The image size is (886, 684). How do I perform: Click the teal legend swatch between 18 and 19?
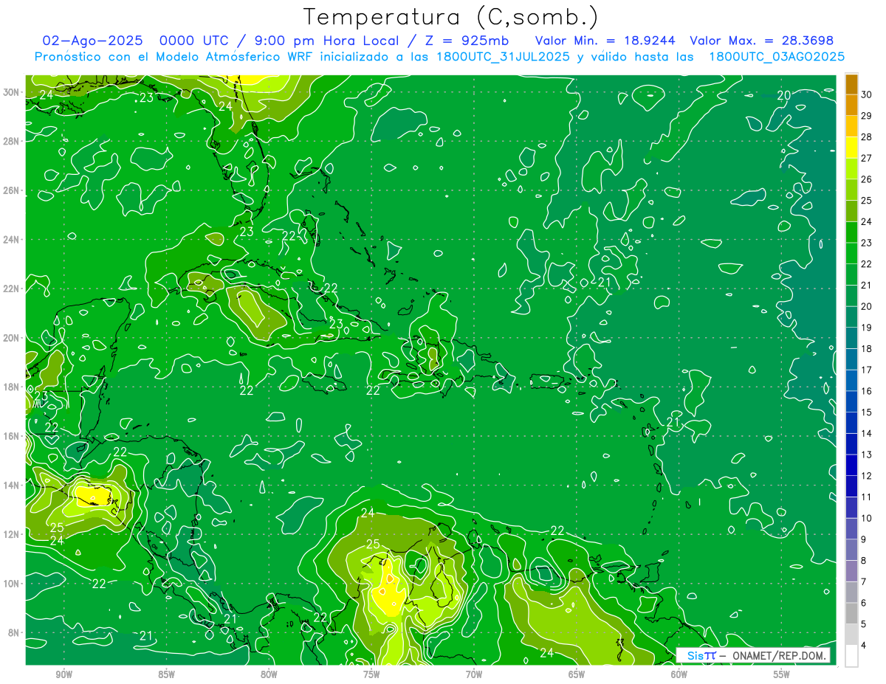coord(852,338)
